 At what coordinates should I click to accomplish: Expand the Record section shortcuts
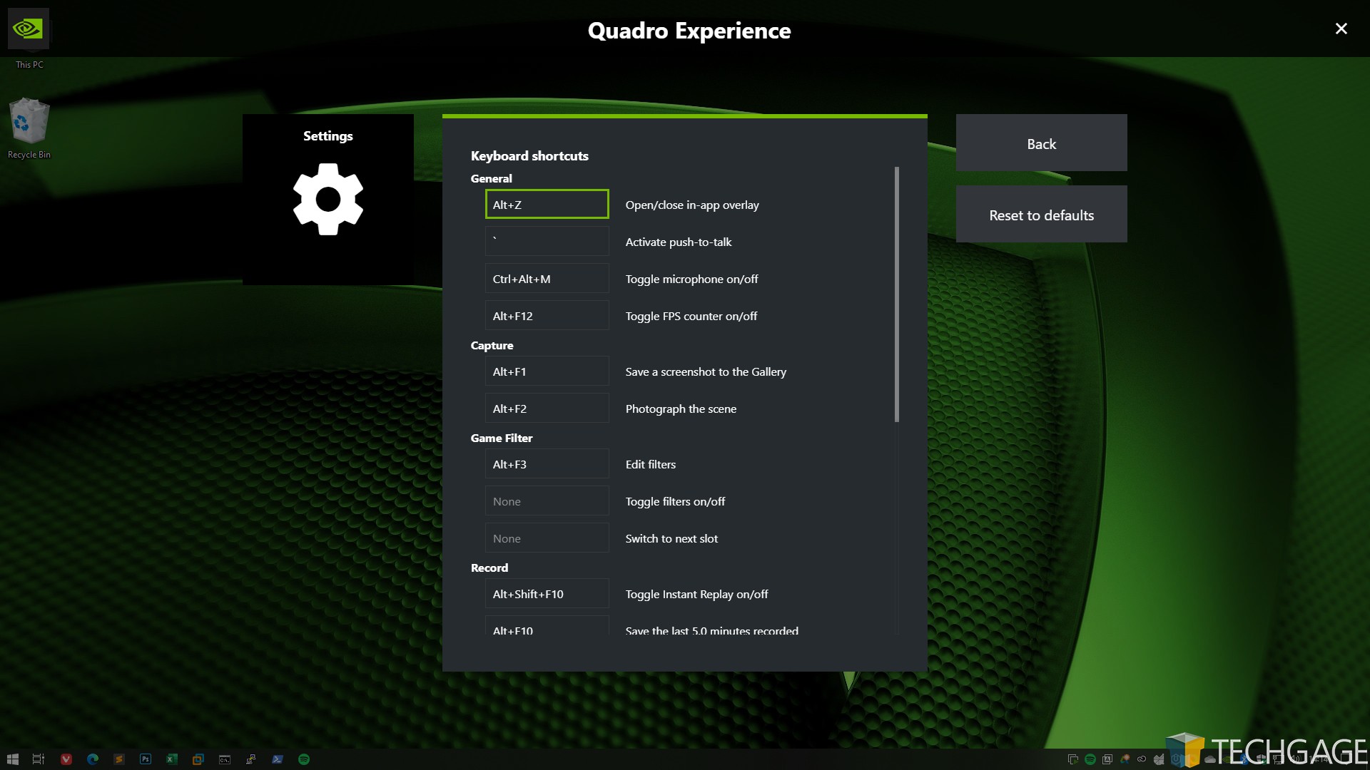coord(489,567)
